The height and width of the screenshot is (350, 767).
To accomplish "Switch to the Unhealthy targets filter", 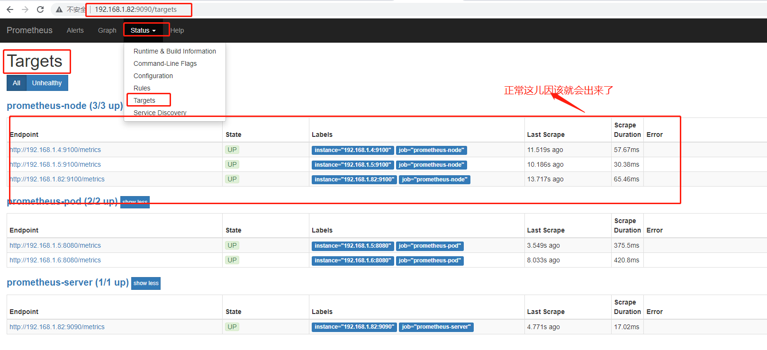I will click(x=47, y=83).
